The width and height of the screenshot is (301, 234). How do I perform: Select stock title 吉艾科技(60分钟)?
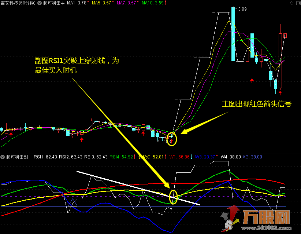pyautogui.click(x=18, y=3)
